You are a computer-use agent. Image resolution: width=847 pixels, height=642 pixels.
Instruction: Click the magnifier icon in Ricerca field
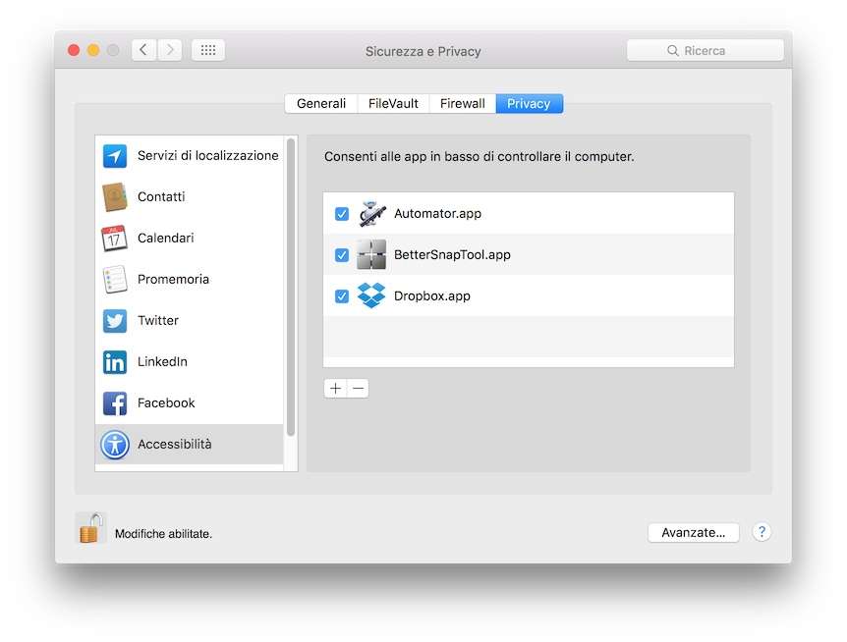(x=672, y=51)
